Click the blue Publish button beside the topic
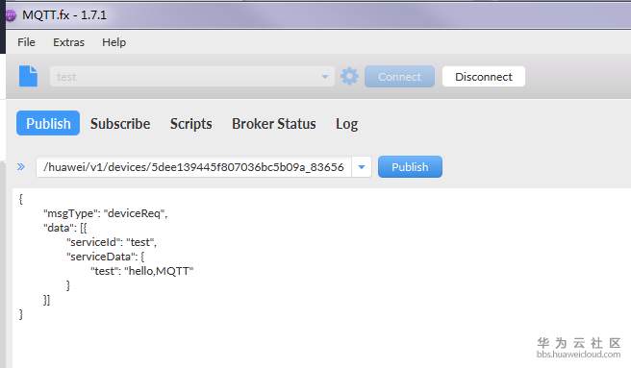 (x=410, y=167)
